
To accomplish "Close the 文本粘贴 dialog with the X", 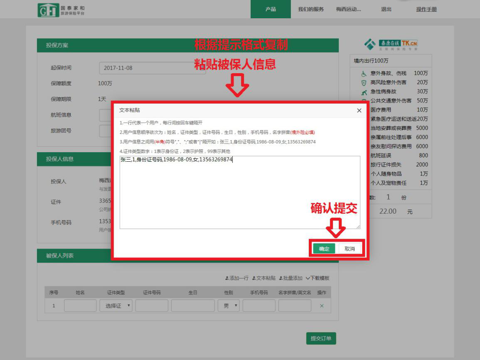I will pos(359,111).
